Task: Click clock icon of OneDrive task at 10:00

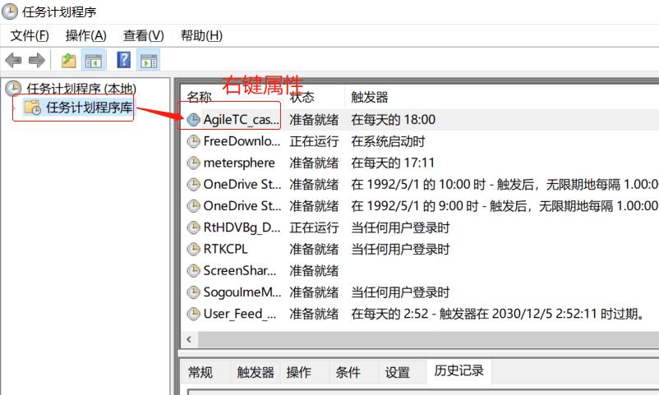Action: click(x=193, y=184)
